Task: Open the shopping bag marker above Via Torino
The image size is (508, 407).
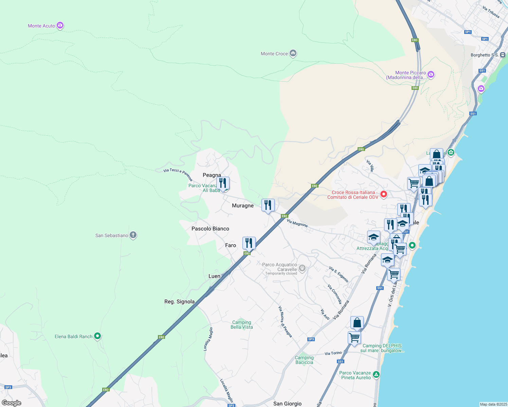Action: (x=357, y=323)
